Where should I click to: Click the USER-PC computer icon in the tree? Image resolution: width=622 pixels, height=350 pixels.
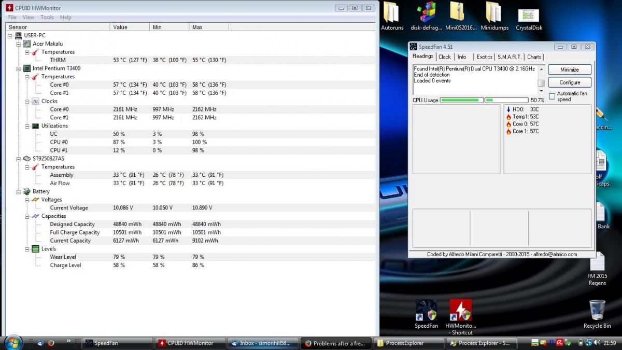(x=19, y=35)
